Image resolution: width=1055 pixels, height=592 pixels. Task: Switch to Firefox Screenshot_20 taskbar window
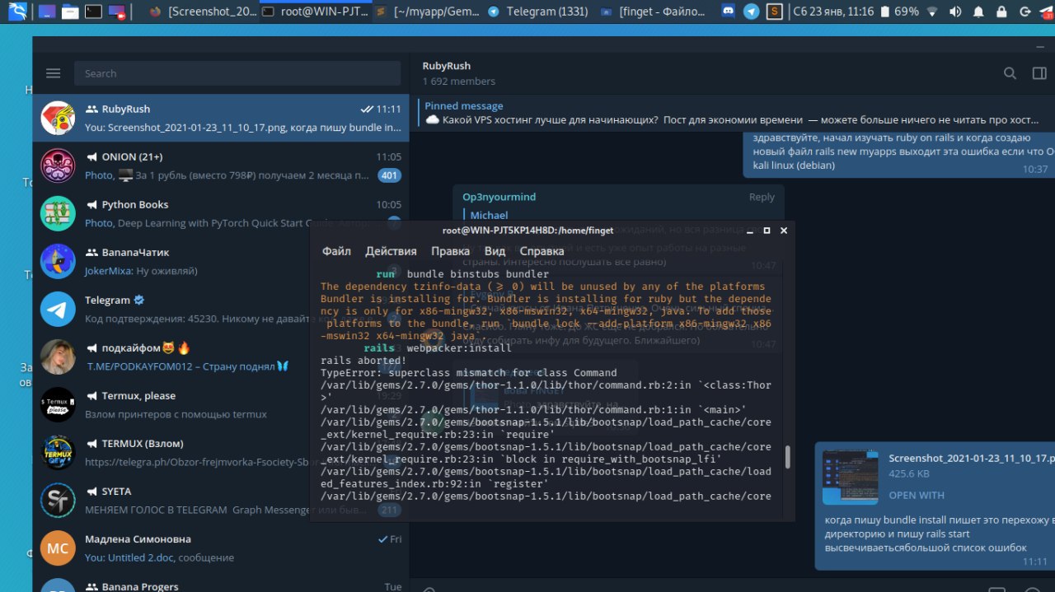[203, 12]
